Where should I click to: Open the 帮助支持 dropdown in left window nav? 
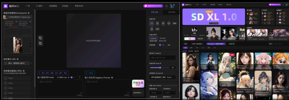click(80, 6)
